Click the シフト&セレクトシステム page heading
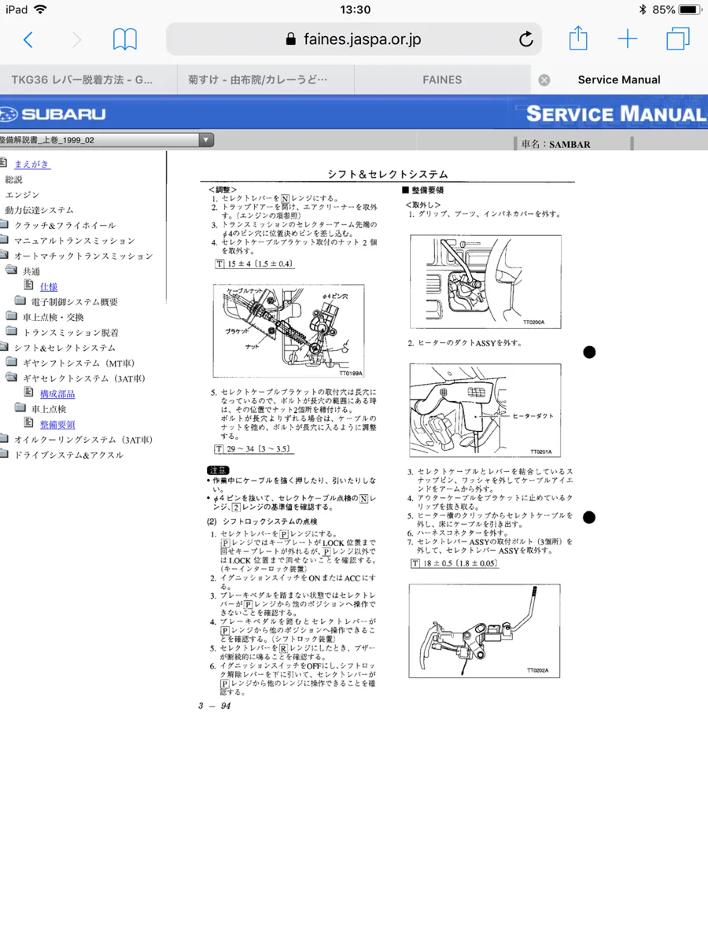Screen dimensions: 708x944 click(387, 174)
